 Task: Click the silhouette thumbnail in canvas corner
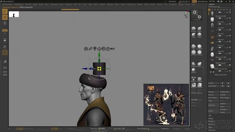pos(14,14)
